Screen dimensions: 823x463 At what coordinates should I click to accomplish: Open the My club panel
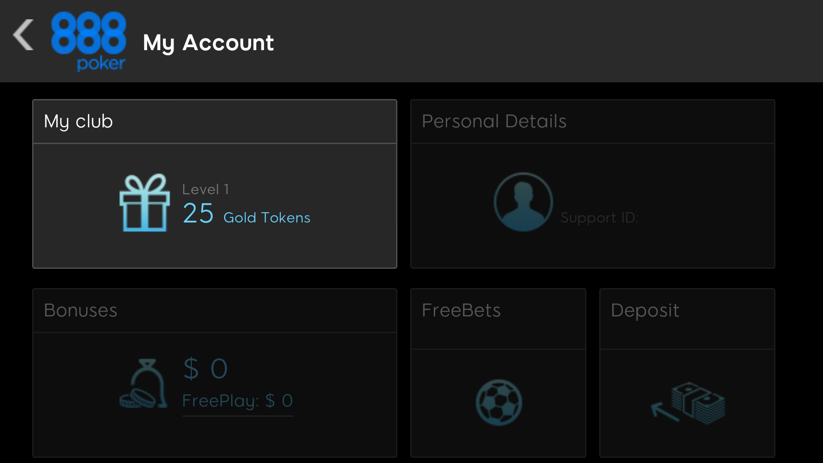(78, 121)
